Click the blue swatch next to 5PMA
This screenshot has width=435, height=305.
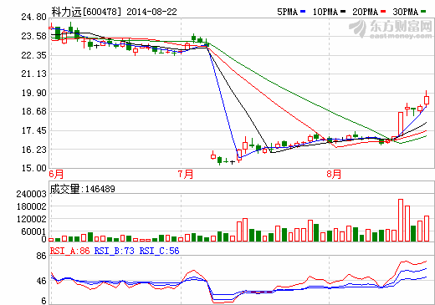pyautogui.click(x=303, y=12)
